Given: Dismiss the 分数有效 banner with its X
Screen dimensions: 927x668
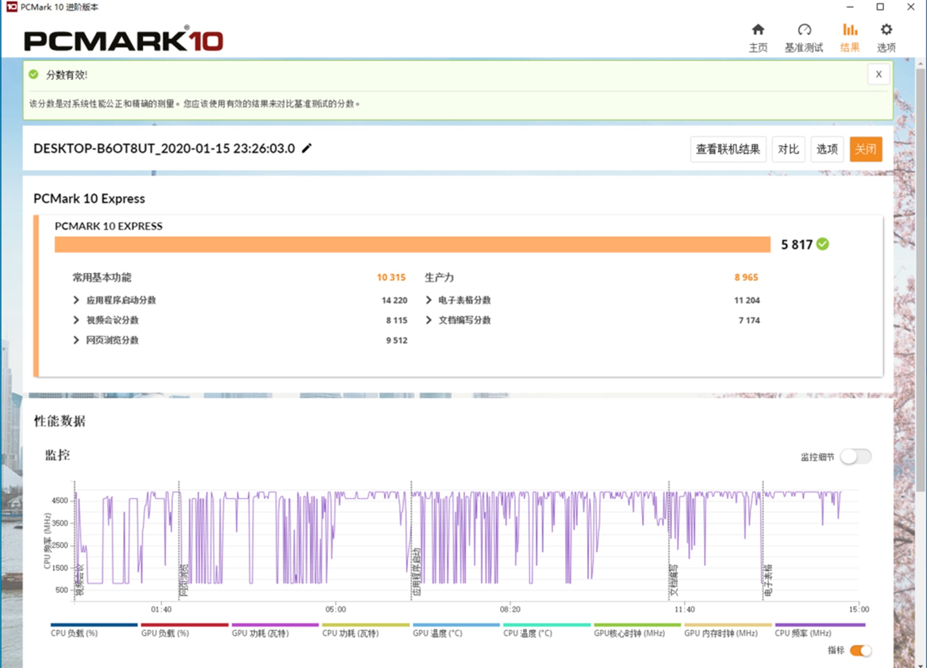Looking at the screenshot, I should [x=878, y=74].
